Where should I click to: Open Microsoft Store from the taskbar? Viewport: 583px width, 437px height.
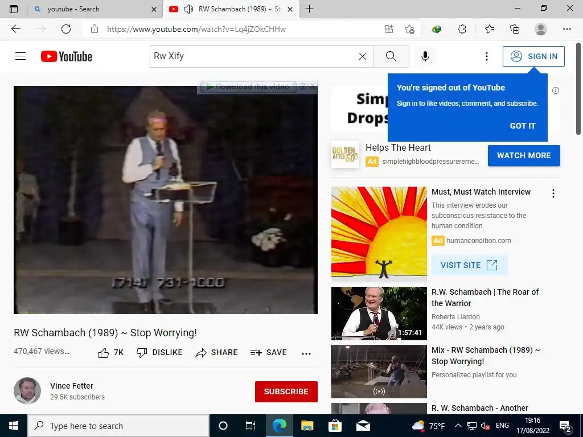[x=335, y=426]
